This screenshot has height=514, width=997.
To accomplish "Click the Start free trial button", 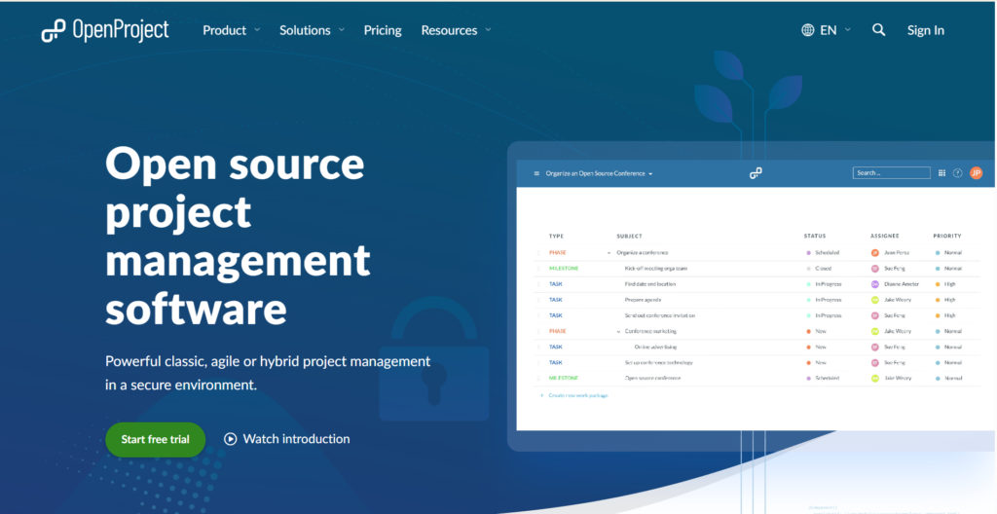I will (x=155, y=439).
